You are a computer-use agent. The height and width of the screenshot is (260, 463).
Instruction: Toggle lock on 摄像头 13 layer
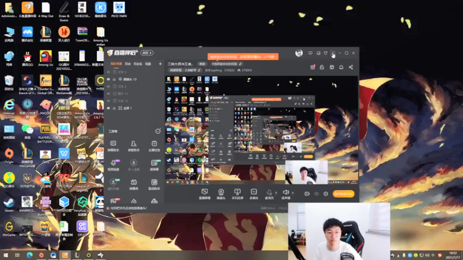pos(114,79)
